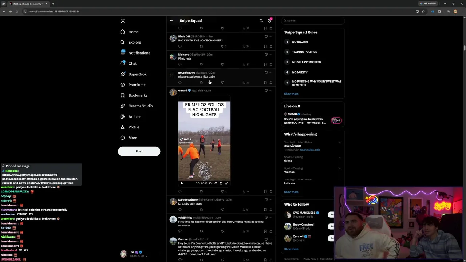Repost nooneknows' post
466x262 pixels.
[201, 82]
